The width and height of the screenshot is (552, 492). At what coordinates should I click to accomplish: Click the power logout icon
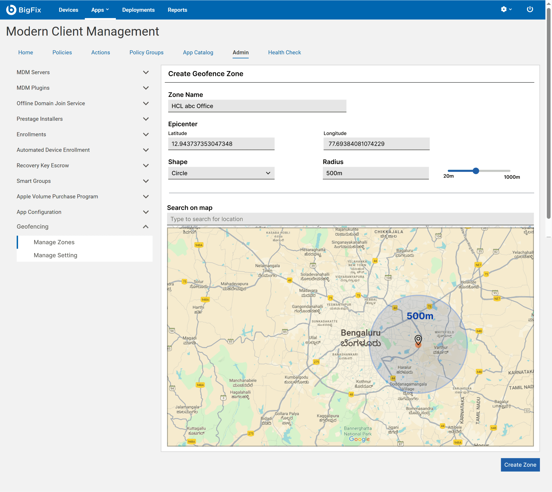(530, 9)
